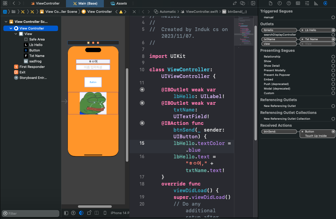Click the lbHello outlet connection circle in gutter
This screenshot has width=336, height=219.
coord(142,90)
